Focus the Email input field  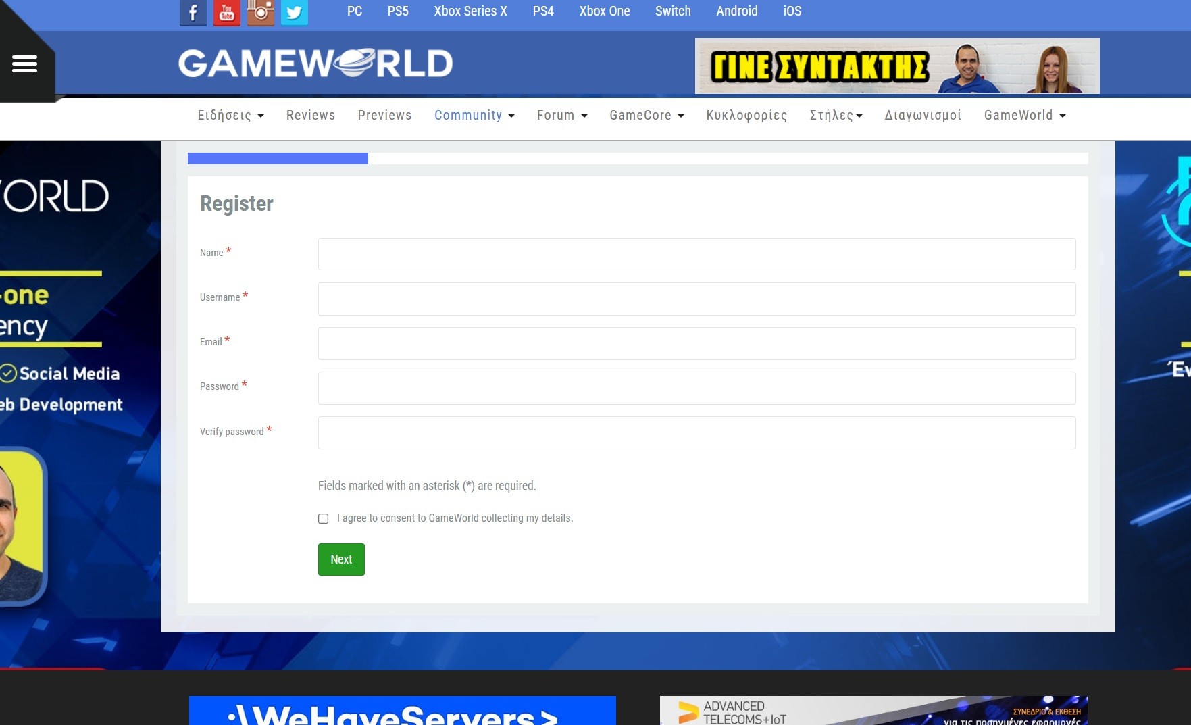tap(696, 343)
